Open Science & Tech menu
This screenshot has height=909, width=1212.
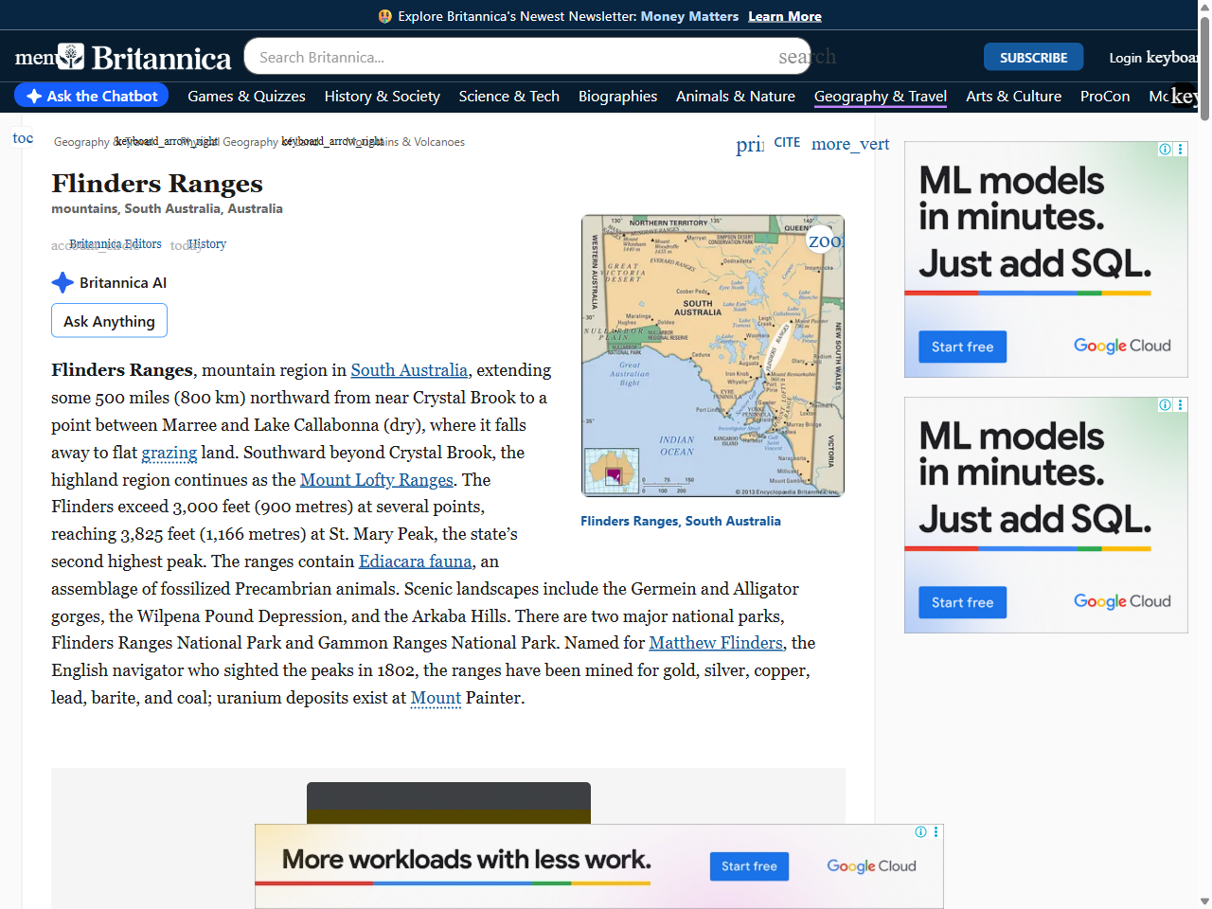(509, 96)
